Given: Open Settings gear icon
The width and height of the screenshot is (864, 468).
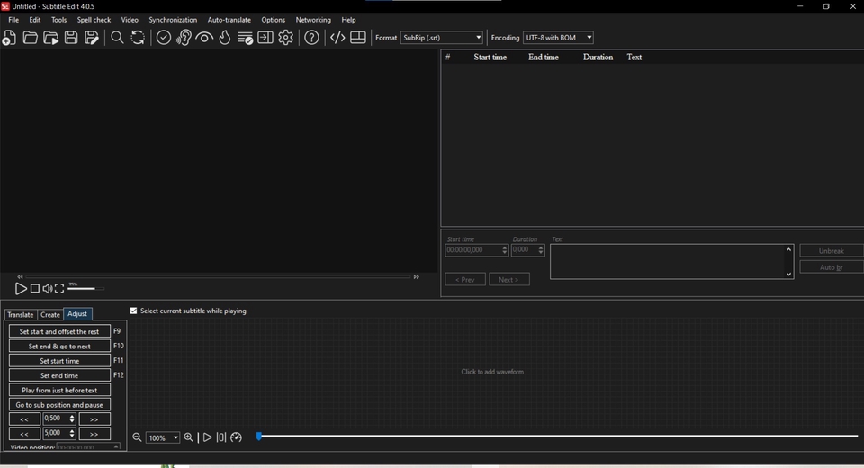Looking at the screenshot, I should point(286,38).
